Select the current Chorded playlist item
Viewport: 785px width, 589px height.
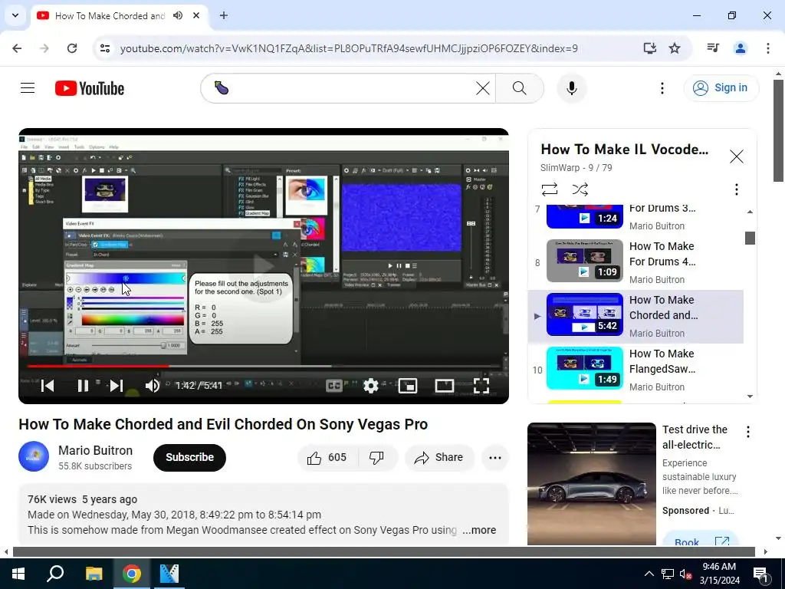636,316
